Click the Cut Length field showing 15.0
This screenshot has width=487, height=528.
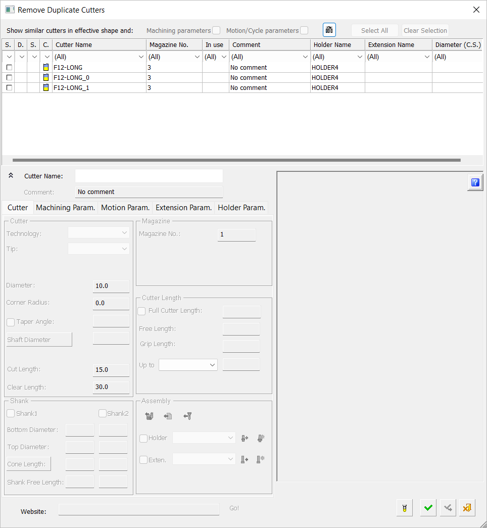tap(111, 370)
